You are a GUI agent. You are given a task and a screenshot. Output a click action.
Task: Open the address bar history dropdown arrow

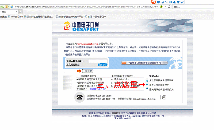tap(165, 6)
